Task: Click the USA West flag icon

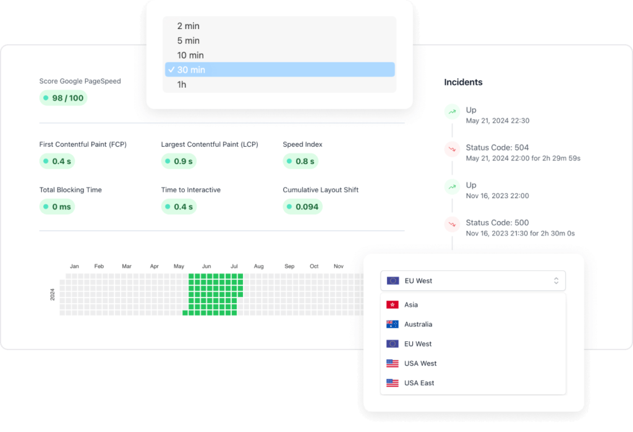Action: 392,363
